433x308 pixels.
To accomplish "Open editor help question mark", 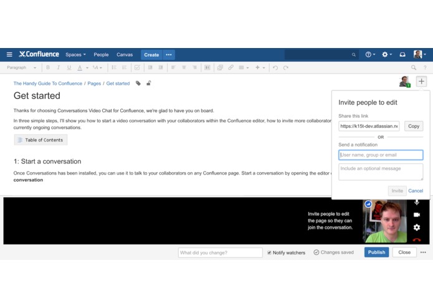I will point(425,67).
